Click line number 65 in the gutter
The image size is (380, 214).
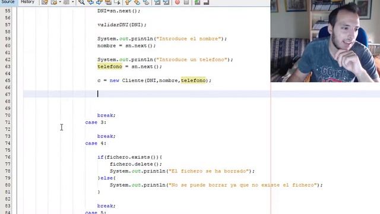(8, 81)
